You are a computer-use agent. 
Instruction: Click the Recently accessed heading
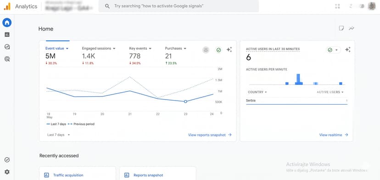[x=59, y=156]
